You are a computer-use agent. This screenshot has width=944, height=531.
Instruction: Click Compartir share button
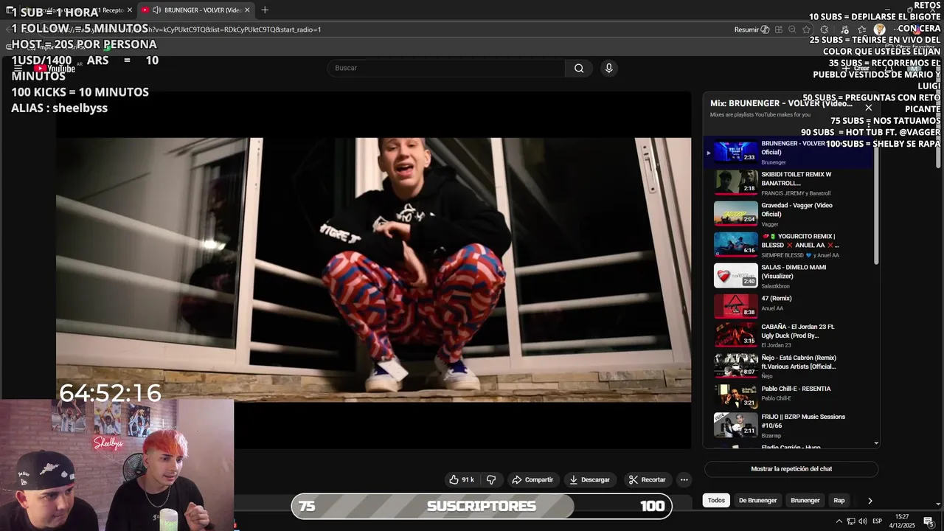coord(532,479)
